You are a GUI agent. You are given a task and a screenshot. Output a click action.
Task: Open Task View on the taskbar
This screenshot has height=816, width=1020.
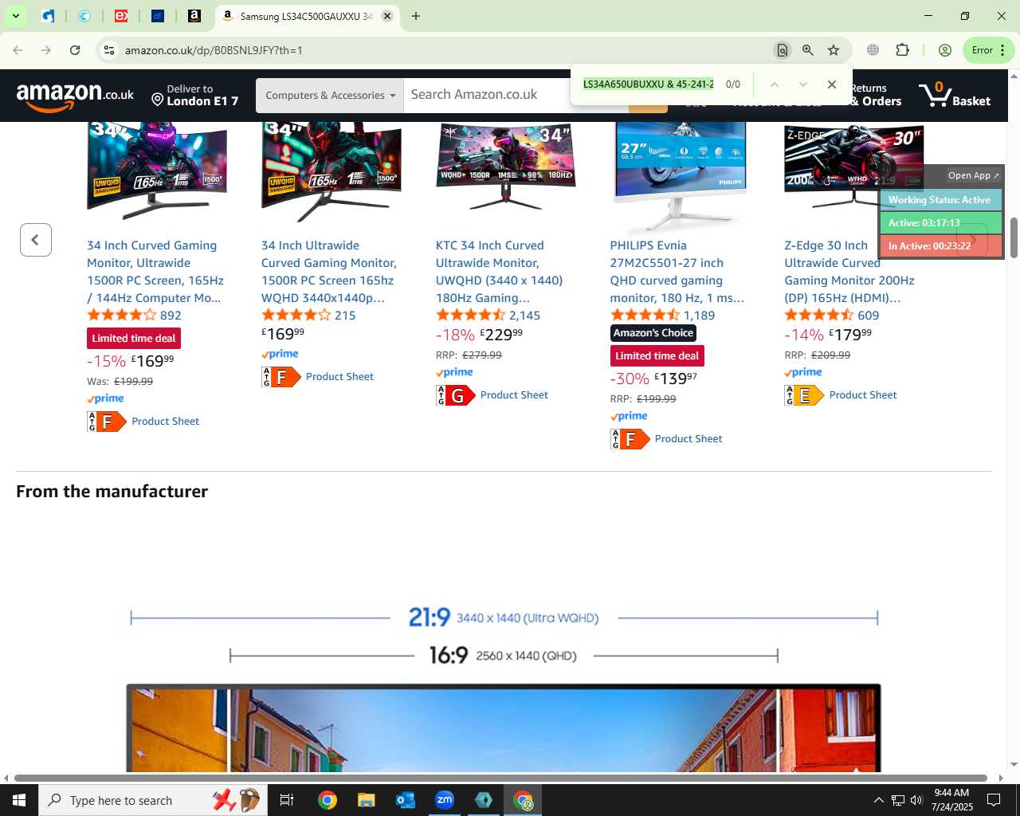[x=287, y=800]
